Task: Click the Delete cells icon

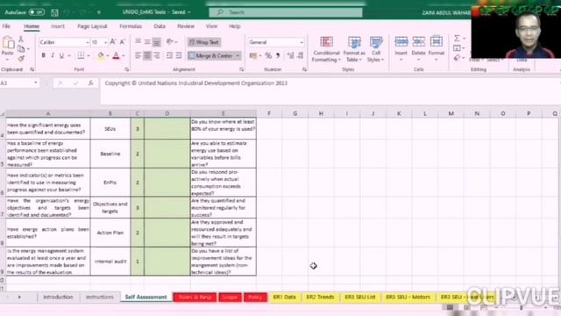Action: [418, 41]
